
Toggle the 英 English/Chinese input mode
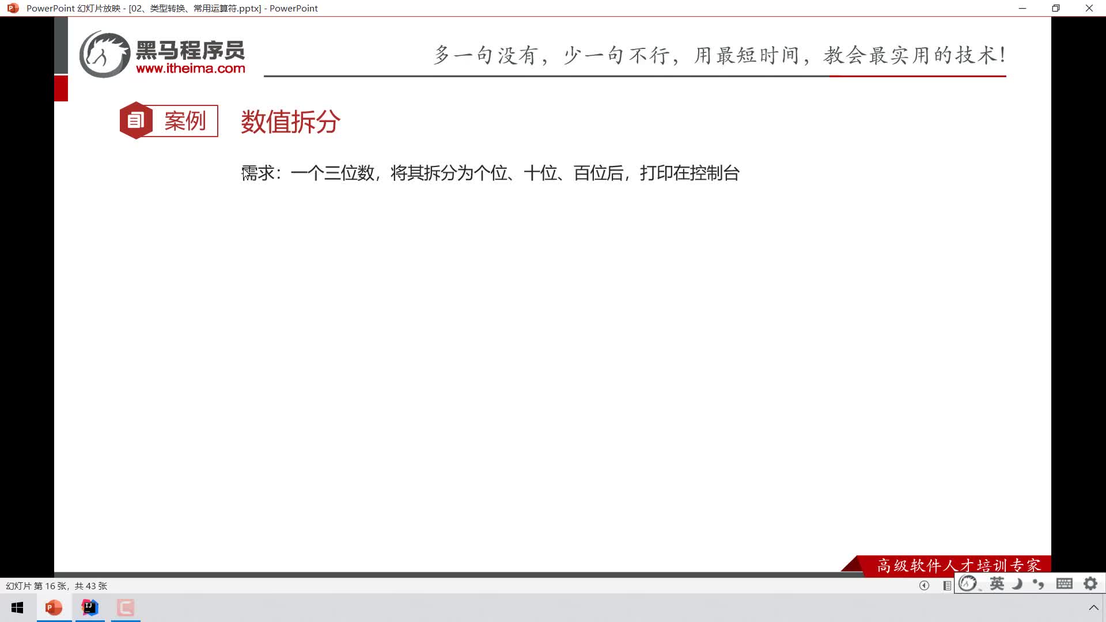[x=997, y=583]
